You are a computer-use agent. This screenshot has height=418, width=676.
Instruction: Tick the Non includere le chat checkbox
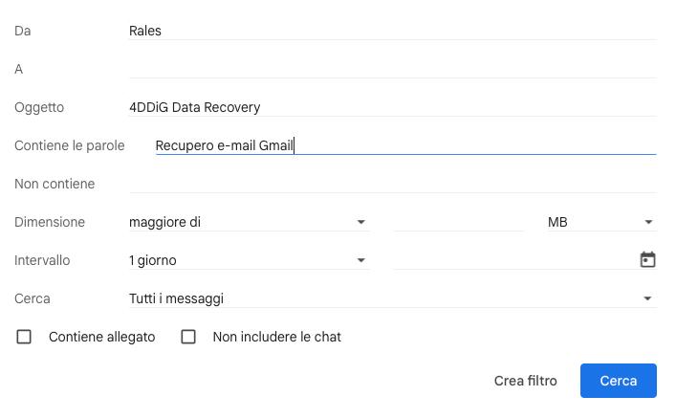pos(188,337)
